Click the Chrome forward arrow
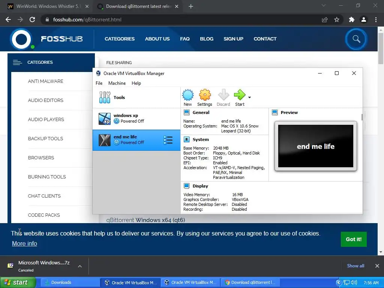The width and height of the screenshot is (384, 288). (x=20, y=19)
